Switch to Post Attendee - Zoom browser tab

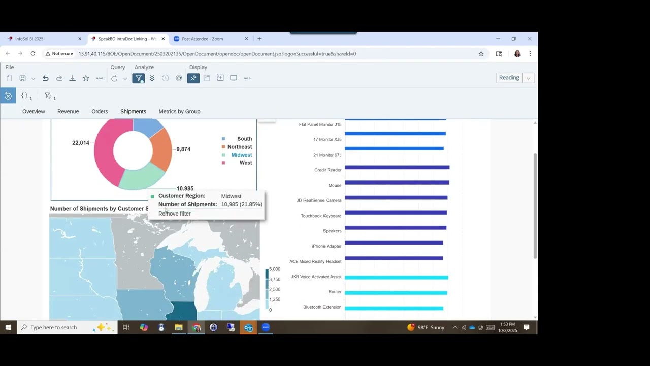[x=210, y=39]
